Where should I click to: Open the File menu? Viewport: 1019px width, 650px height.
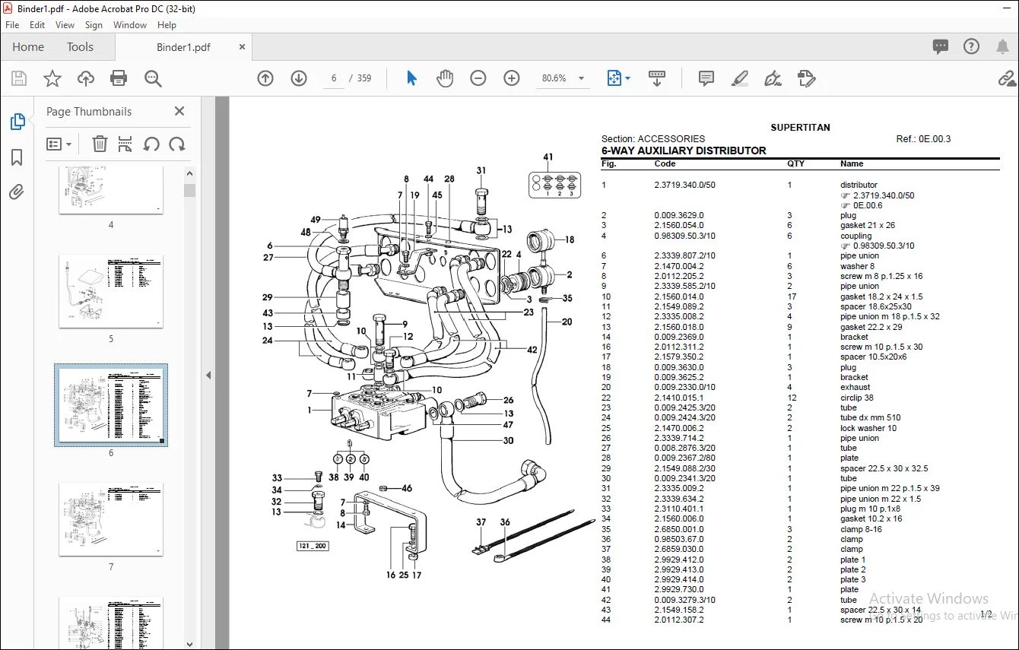coord(12,25)
